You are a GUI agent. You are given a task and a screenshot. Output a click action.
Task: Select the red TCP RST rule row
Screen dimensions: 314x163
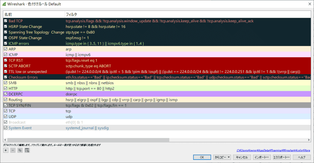[126, 60]
